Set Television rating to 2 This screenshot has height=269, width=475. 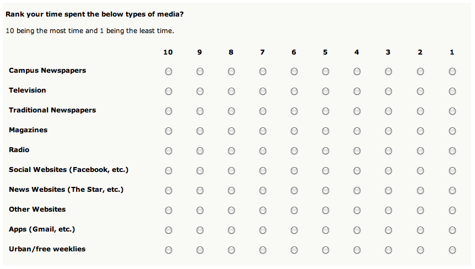click(420, 92)
